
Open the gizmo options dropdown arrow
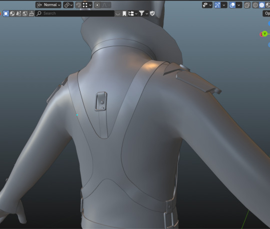click(224, 5)
